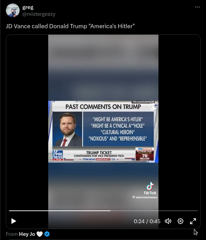Image resolution: width=206 pixels, height=240 pixels.
Task: Open the three-dot more options menu
Action: click(x=197, y=7)
